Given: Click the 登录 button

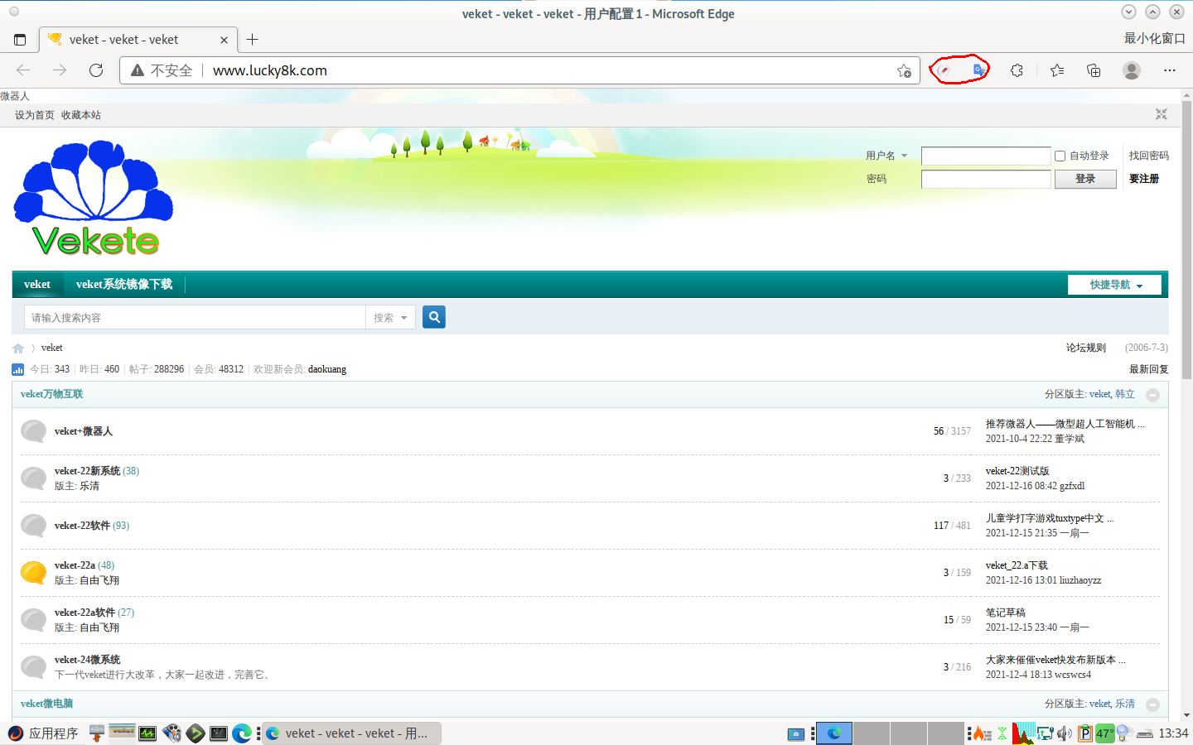Looking at the screenshot, I should pos(1085,179).
